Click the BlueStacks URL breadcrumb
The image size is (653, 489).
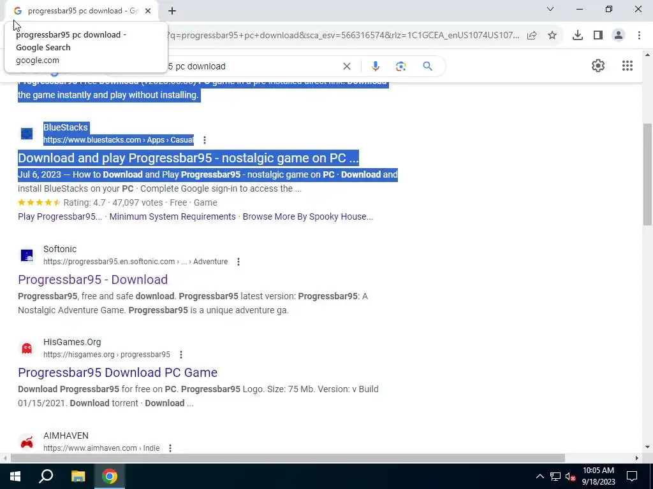pyautogui.click(x=119, y=140)
